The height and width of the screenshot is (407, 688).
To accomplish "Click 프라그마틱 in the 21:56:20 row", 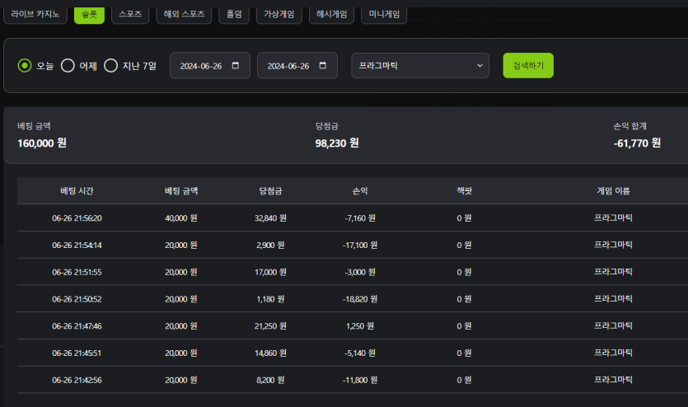I will pos(613,218).
